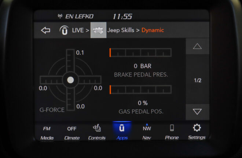Open the Uconnect LIVE icon
Screen dimensions: 242x158
click(64, 30)
